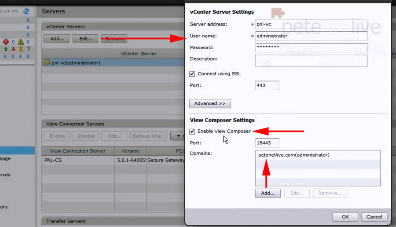Click the green up-arrow status icon
396x227 pixels.
pos(6,49)
